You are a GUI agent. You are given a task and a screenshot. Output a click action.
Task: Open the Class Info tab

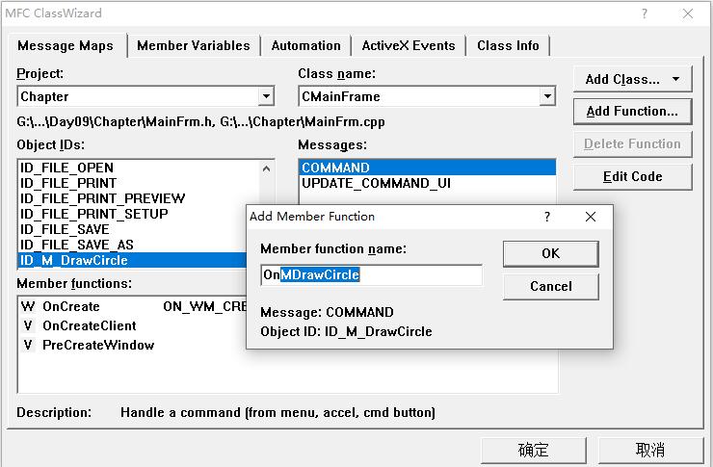point(508,46)
